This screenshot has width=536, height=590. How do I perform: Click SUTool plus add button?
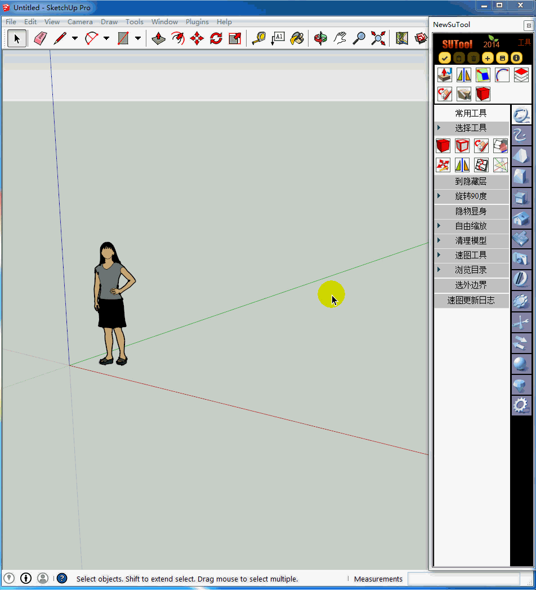point(488,58)
